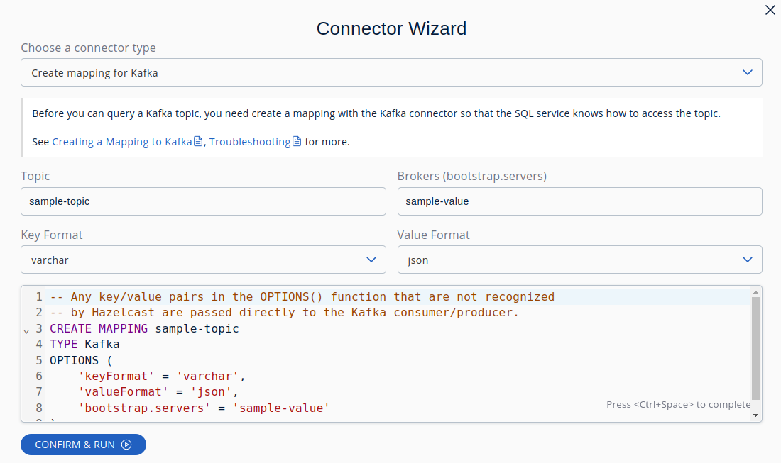This screenshot has height=463, width=781.
Task: Select the Topic input containing sample-topic
Action: click(x=203, y=201)
